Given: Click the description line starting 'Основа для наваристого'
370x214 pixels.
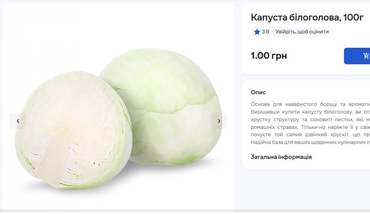Looking at the screenshot, I should click(310, 104).
